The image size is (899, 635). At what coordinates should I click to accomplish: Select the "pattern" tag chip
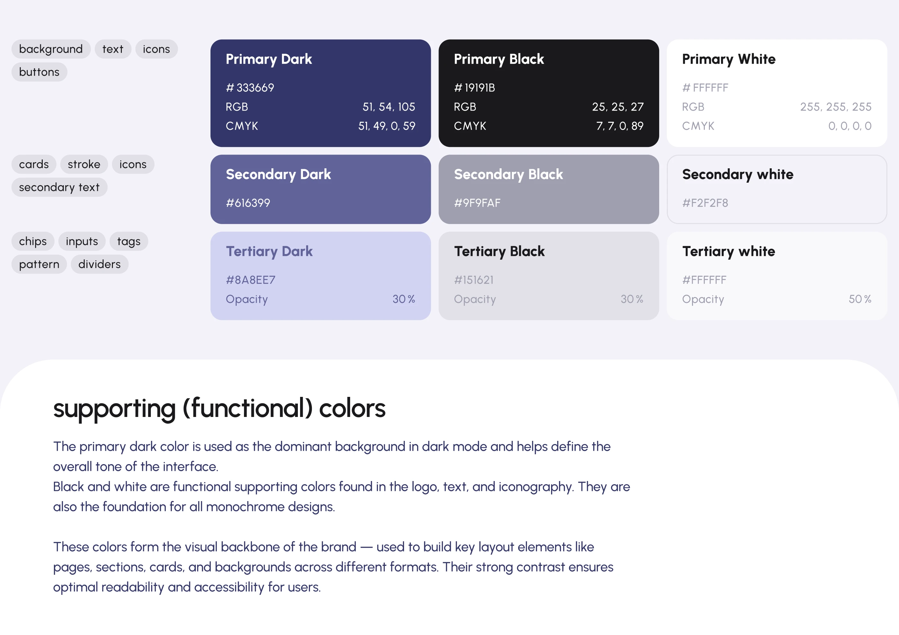(39, 264)
